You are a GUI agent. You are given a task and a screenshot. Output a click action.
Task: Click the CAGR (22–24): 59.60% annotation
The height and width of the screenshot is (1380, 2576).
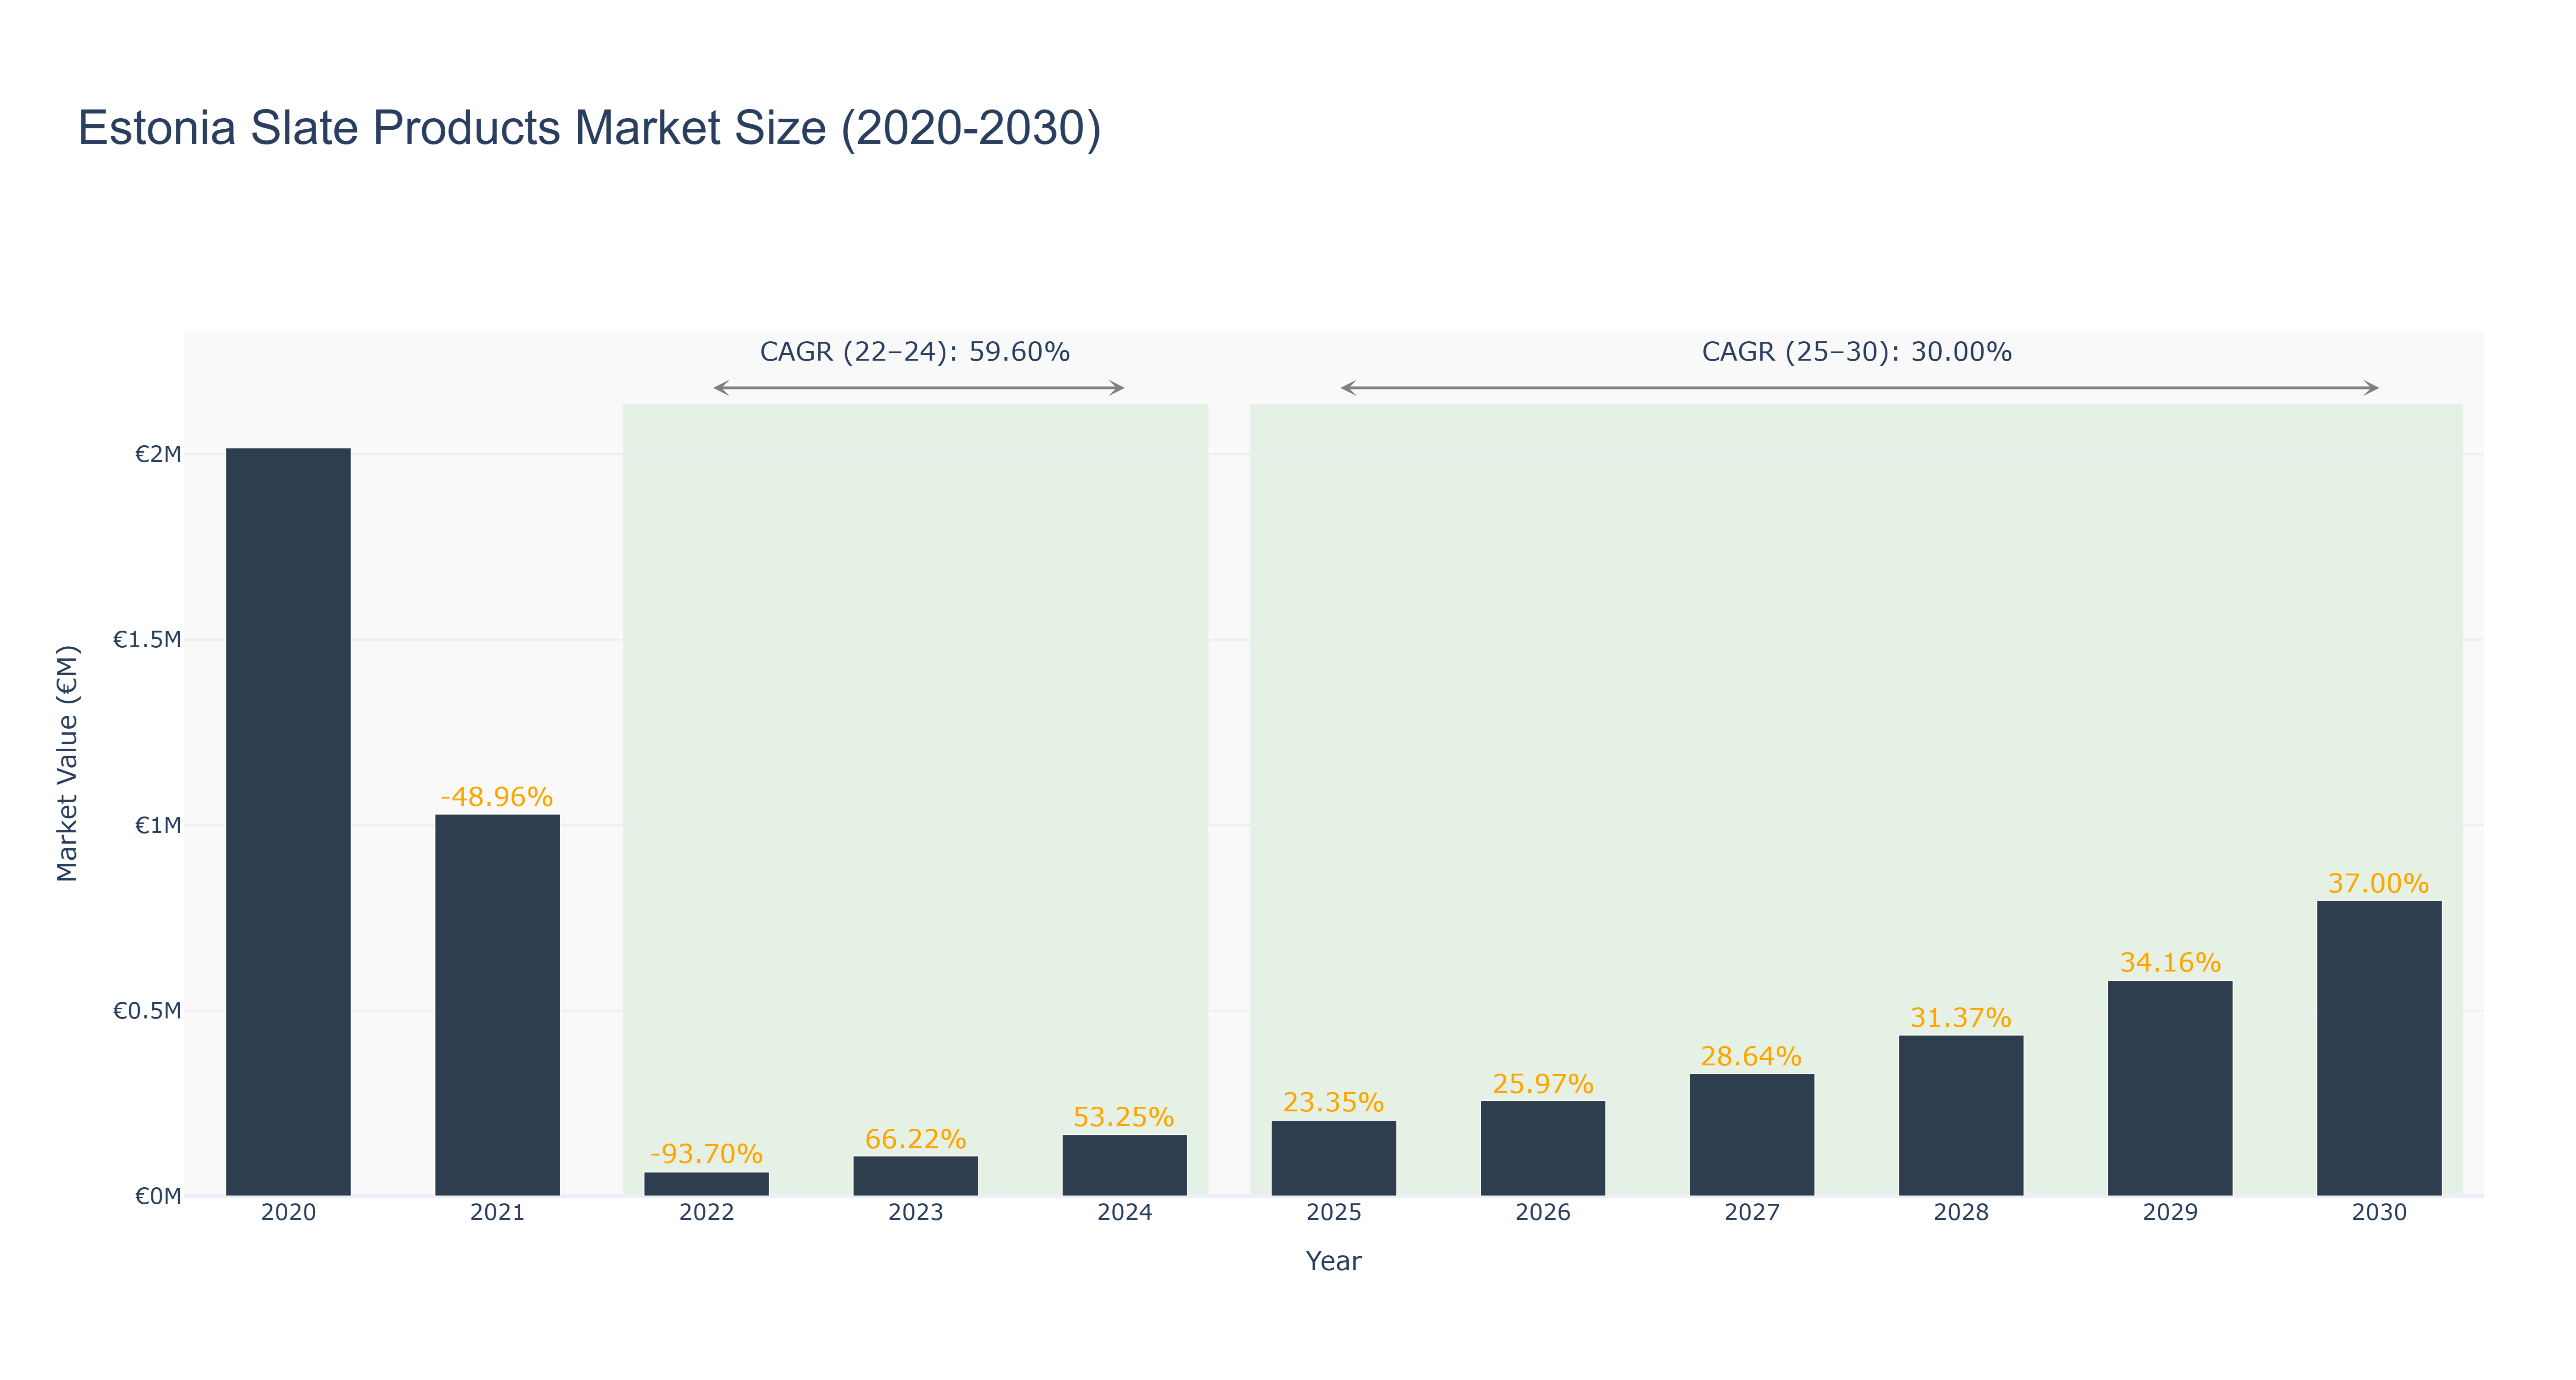pos(915,352)
